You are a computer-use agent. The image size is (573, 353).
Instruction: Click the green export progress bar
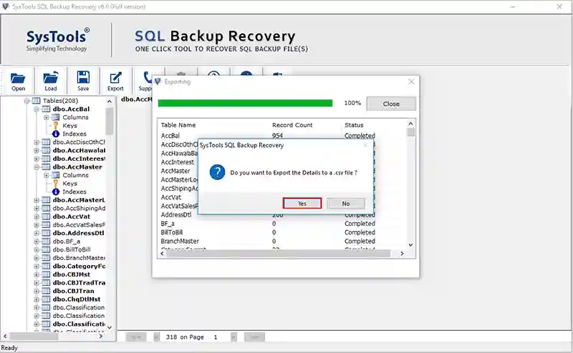tap(245, 103)
